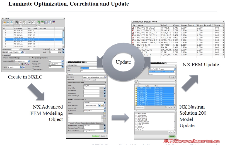The image size is (225, 145).
Task: Uncheck DV_PPG-PL-3K_G23 row checkbox
Action: [133, 38]
